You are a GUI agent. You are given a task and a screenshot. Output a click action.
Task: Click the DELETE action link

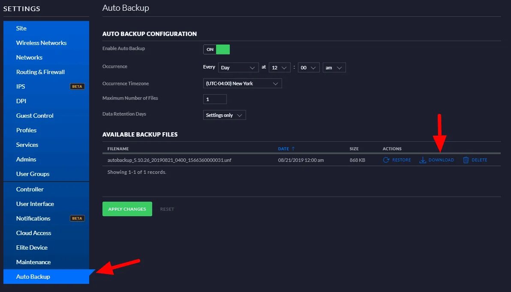coord(479,160)
